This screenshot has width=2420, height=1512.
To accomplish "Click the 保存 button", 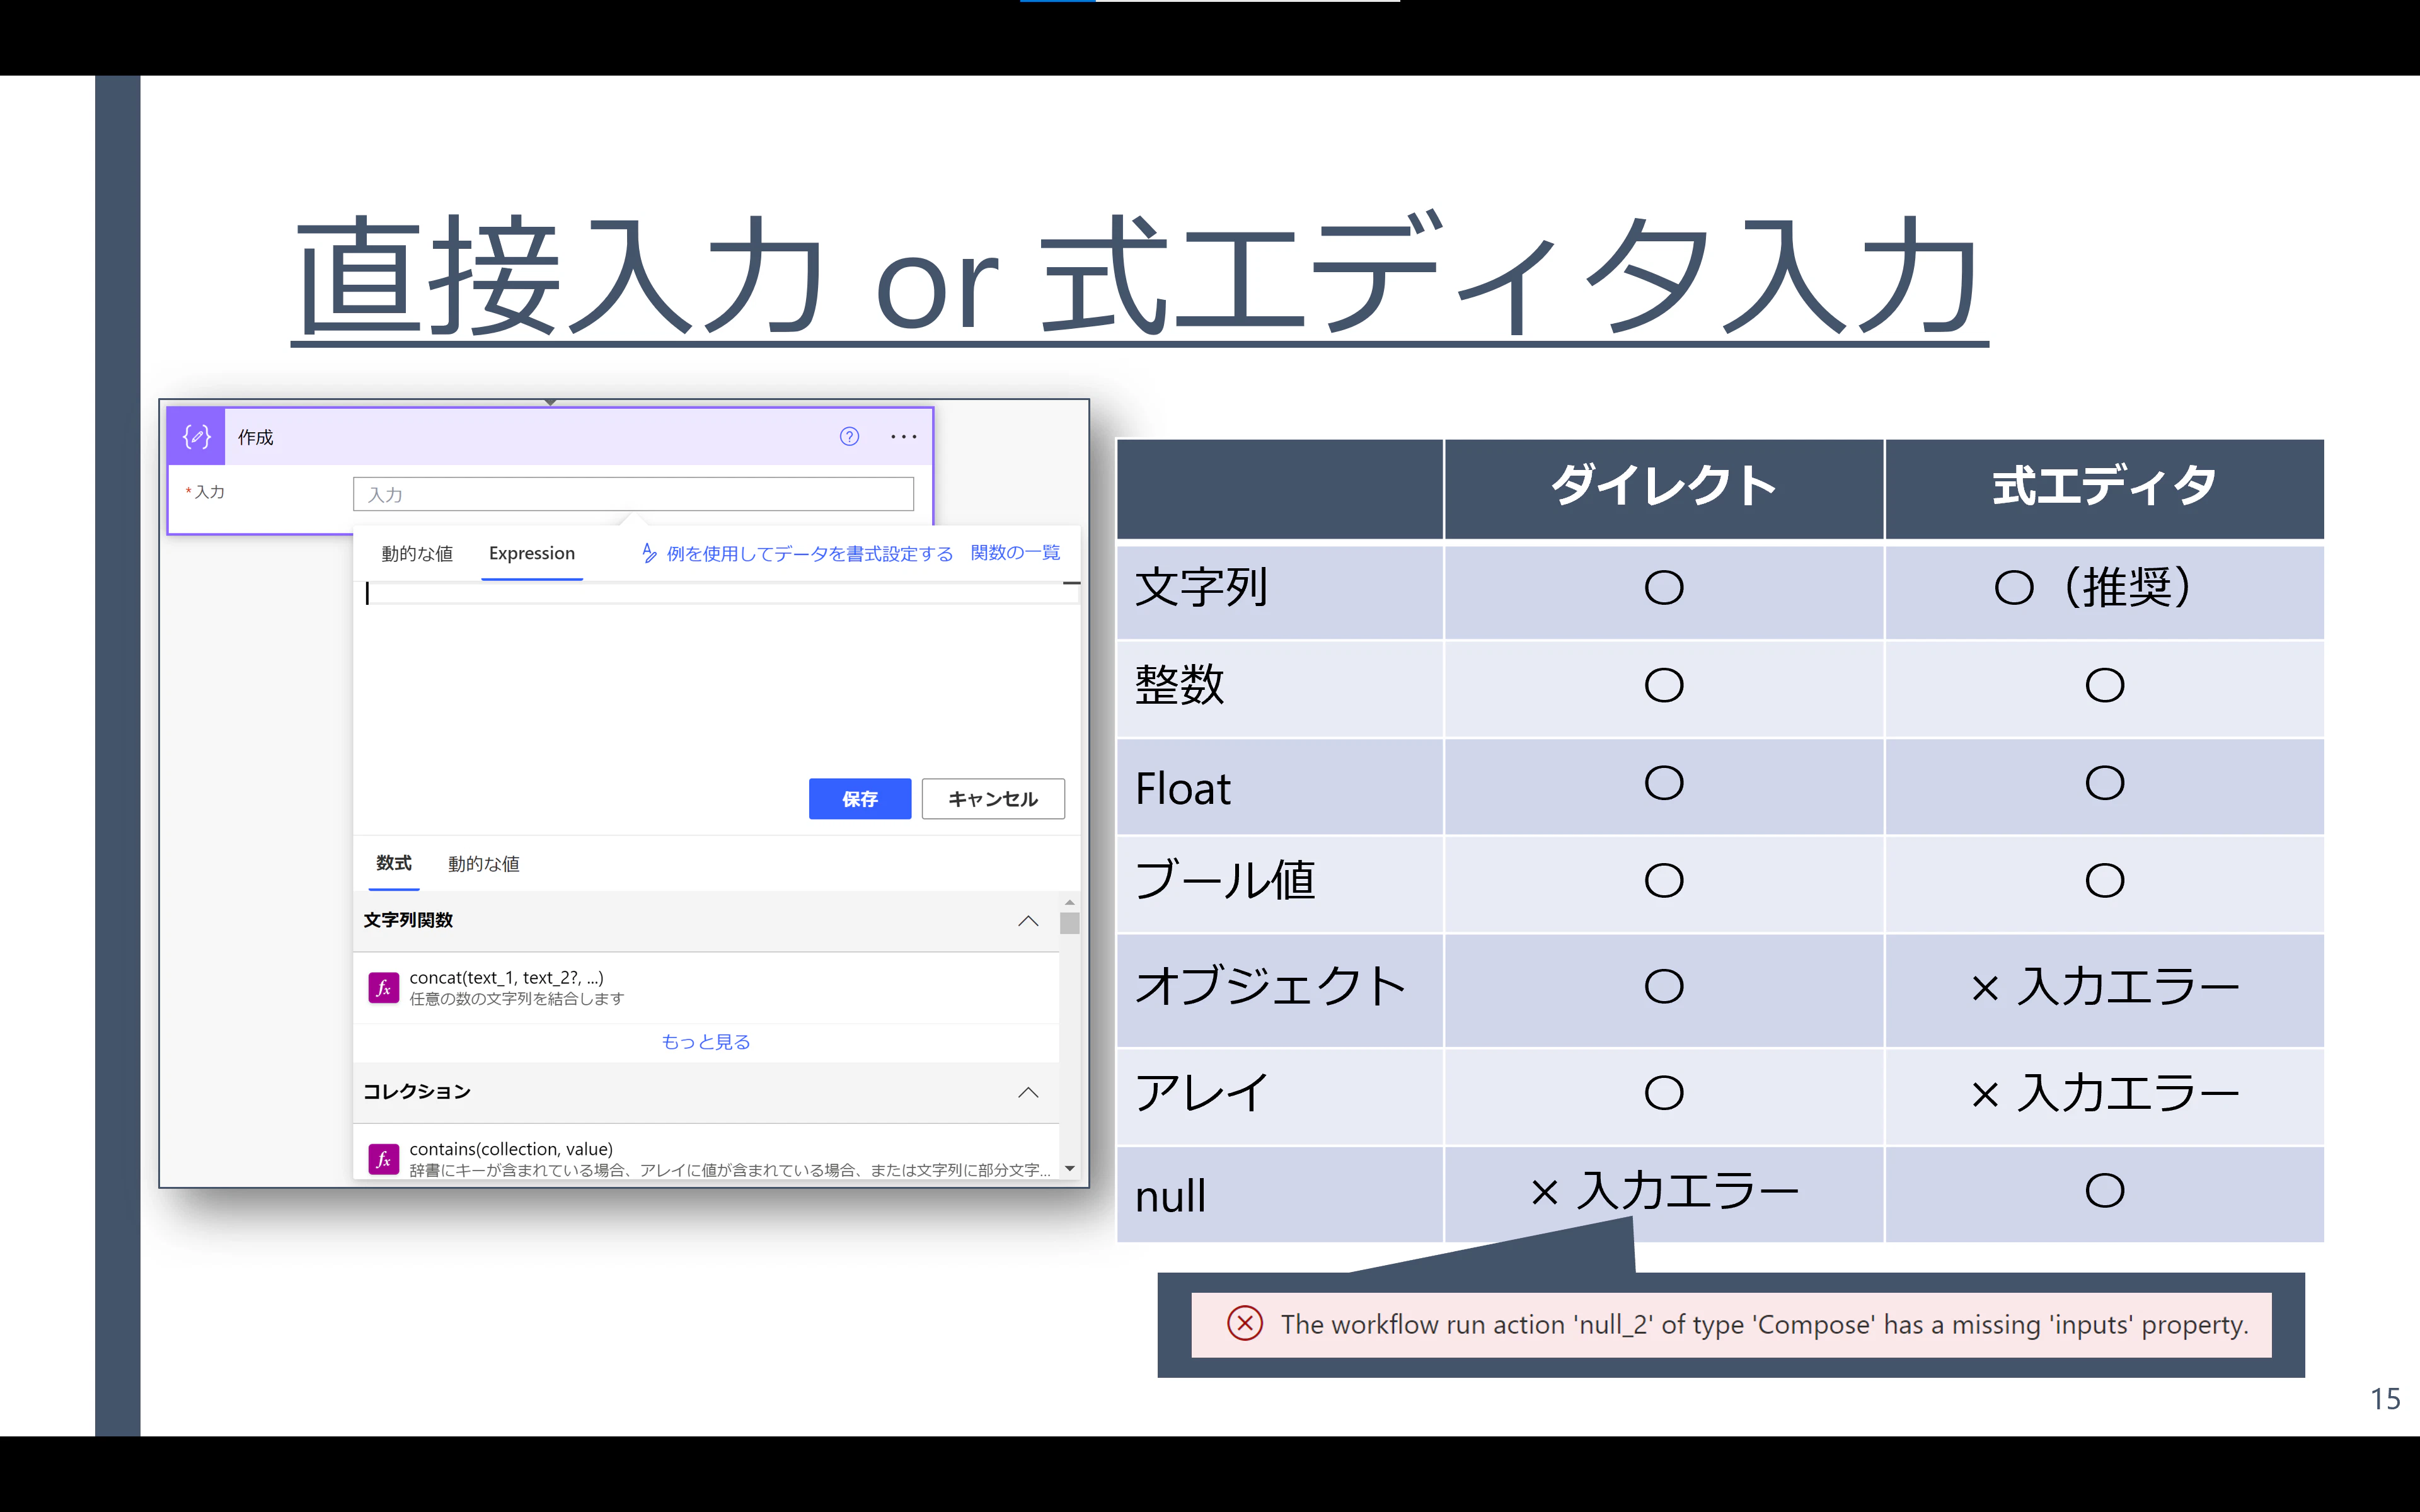I will 860,799.
